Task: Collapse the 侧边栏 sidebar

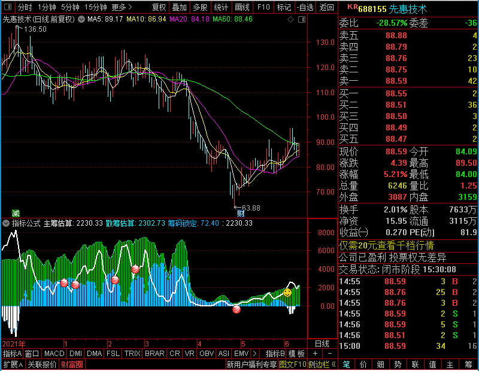Action: click(322, 364)
